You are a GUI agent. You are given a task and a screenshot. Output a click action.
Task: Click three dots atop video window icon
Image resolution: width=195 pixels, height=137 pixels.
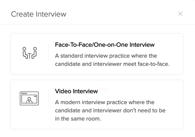(24, 93)
